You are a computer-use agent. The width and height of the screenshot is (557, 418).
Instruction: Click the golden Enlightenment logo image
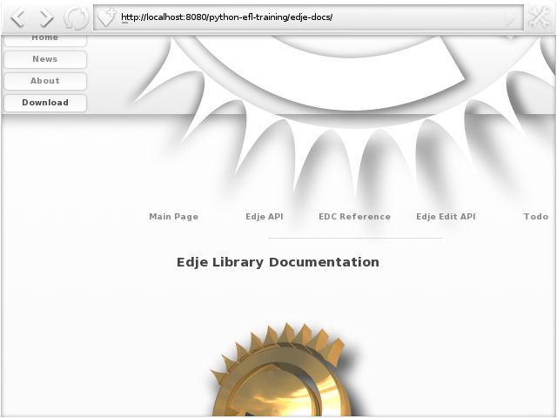pyautogui.click(x=282, y=369)
